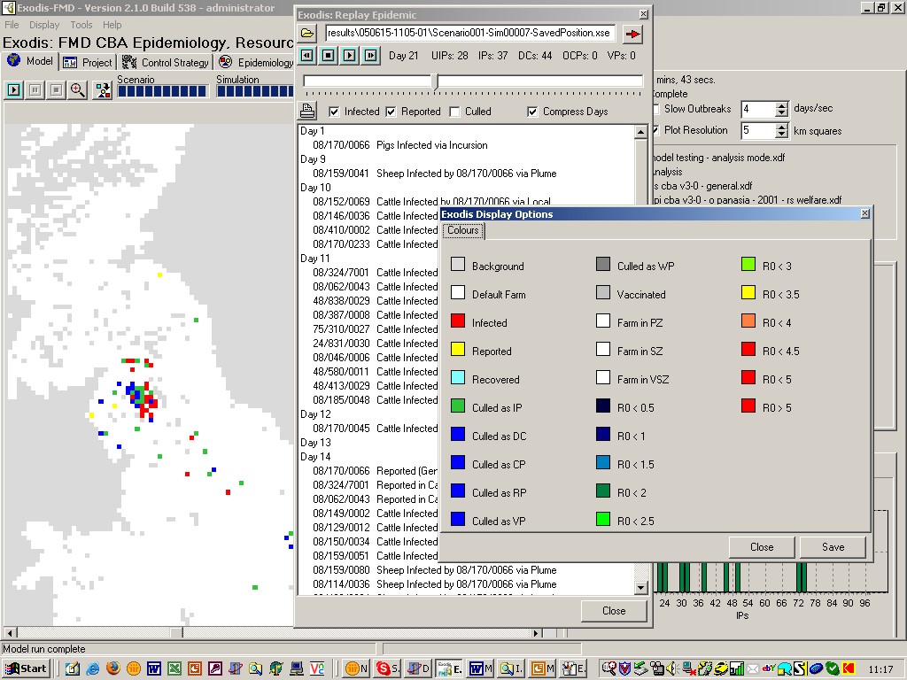Click the replay day slider thumb
This screenshot has height=680, width=907.
(437, 81)
